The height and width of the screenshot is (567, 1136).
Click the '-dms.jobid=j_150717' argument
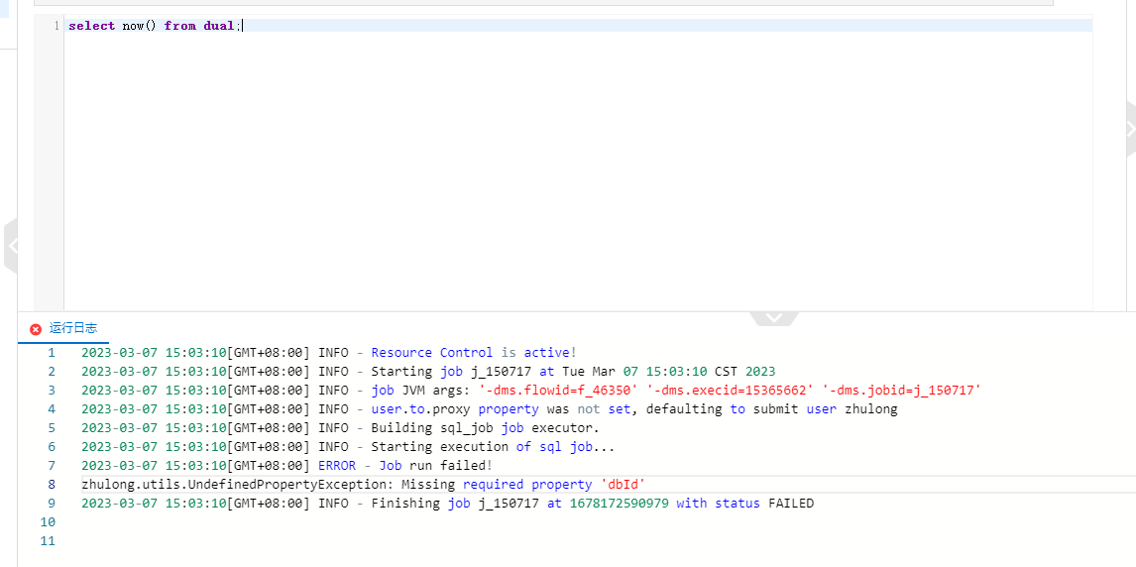[x=903, y=391]
